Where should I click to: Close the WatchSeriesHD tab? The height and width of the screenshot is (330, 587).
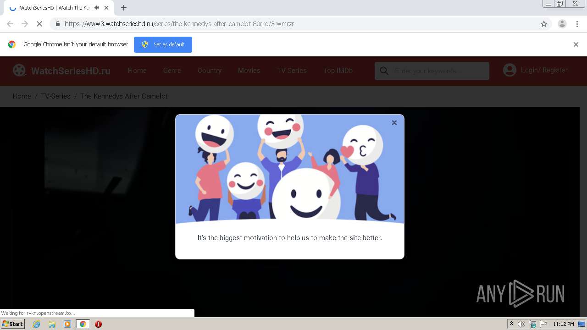click(106, 8)
